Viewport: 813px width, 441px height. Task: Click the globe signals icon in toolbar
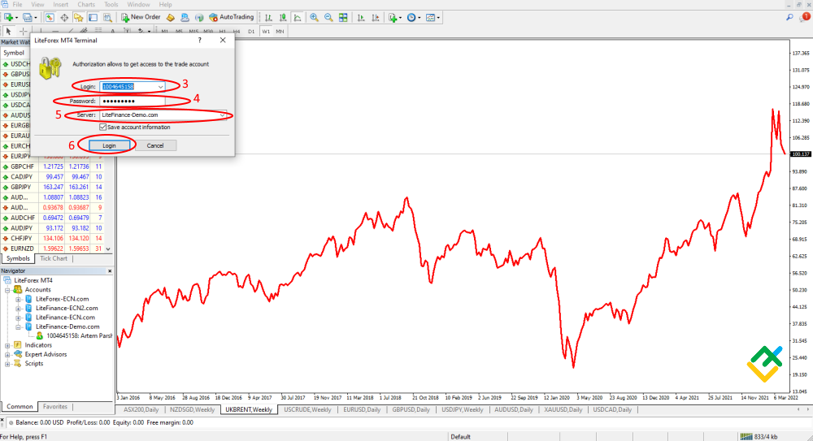[x=199, y=18]
